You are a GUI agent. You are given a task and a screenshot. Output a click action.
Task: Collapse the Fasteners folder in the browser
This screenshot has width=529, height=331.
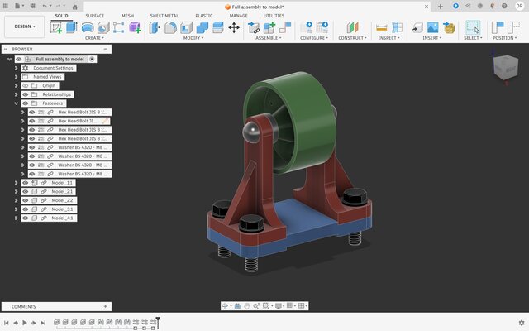tap(16, 103)
